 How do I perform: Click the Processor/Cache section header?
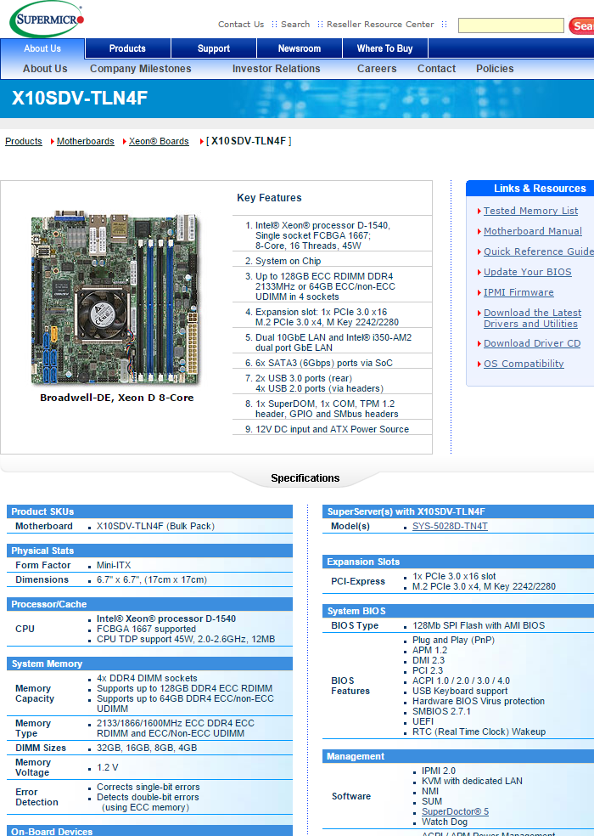pyautogui.click(x=149, y=604)
